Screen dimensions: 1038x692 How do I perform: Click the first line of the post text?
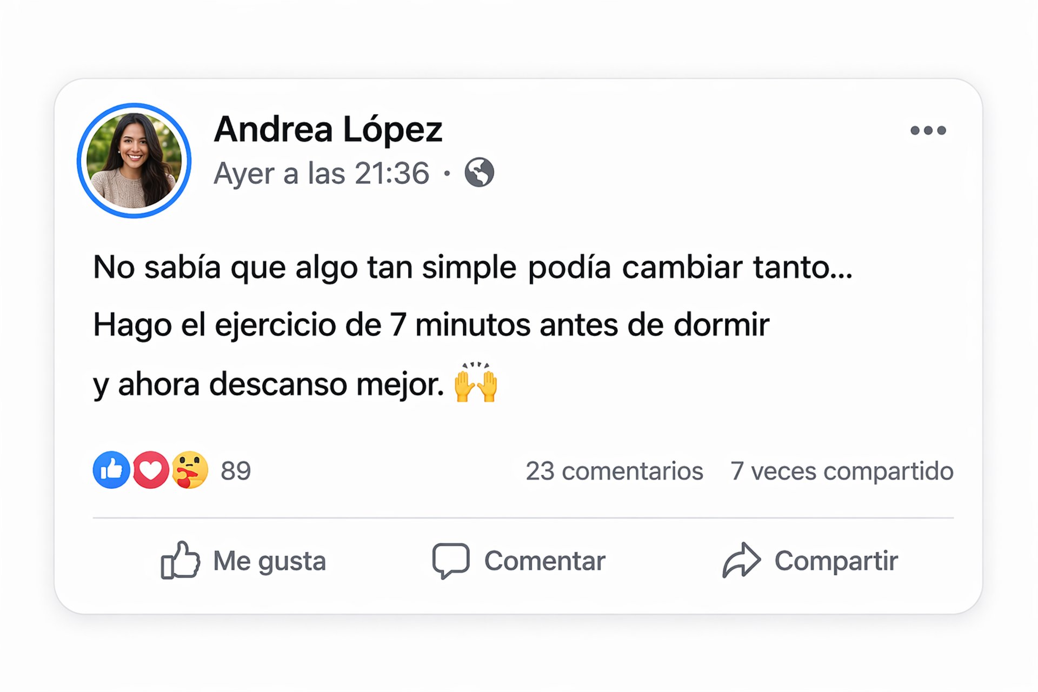pos(472,267)
